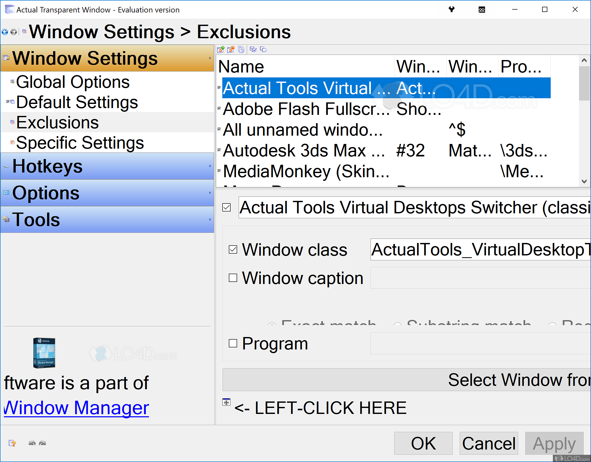The width and height of the screenshot is (591, 462).
Task: Expand the Hotkeys section chevron
Action: pos(210,166)
